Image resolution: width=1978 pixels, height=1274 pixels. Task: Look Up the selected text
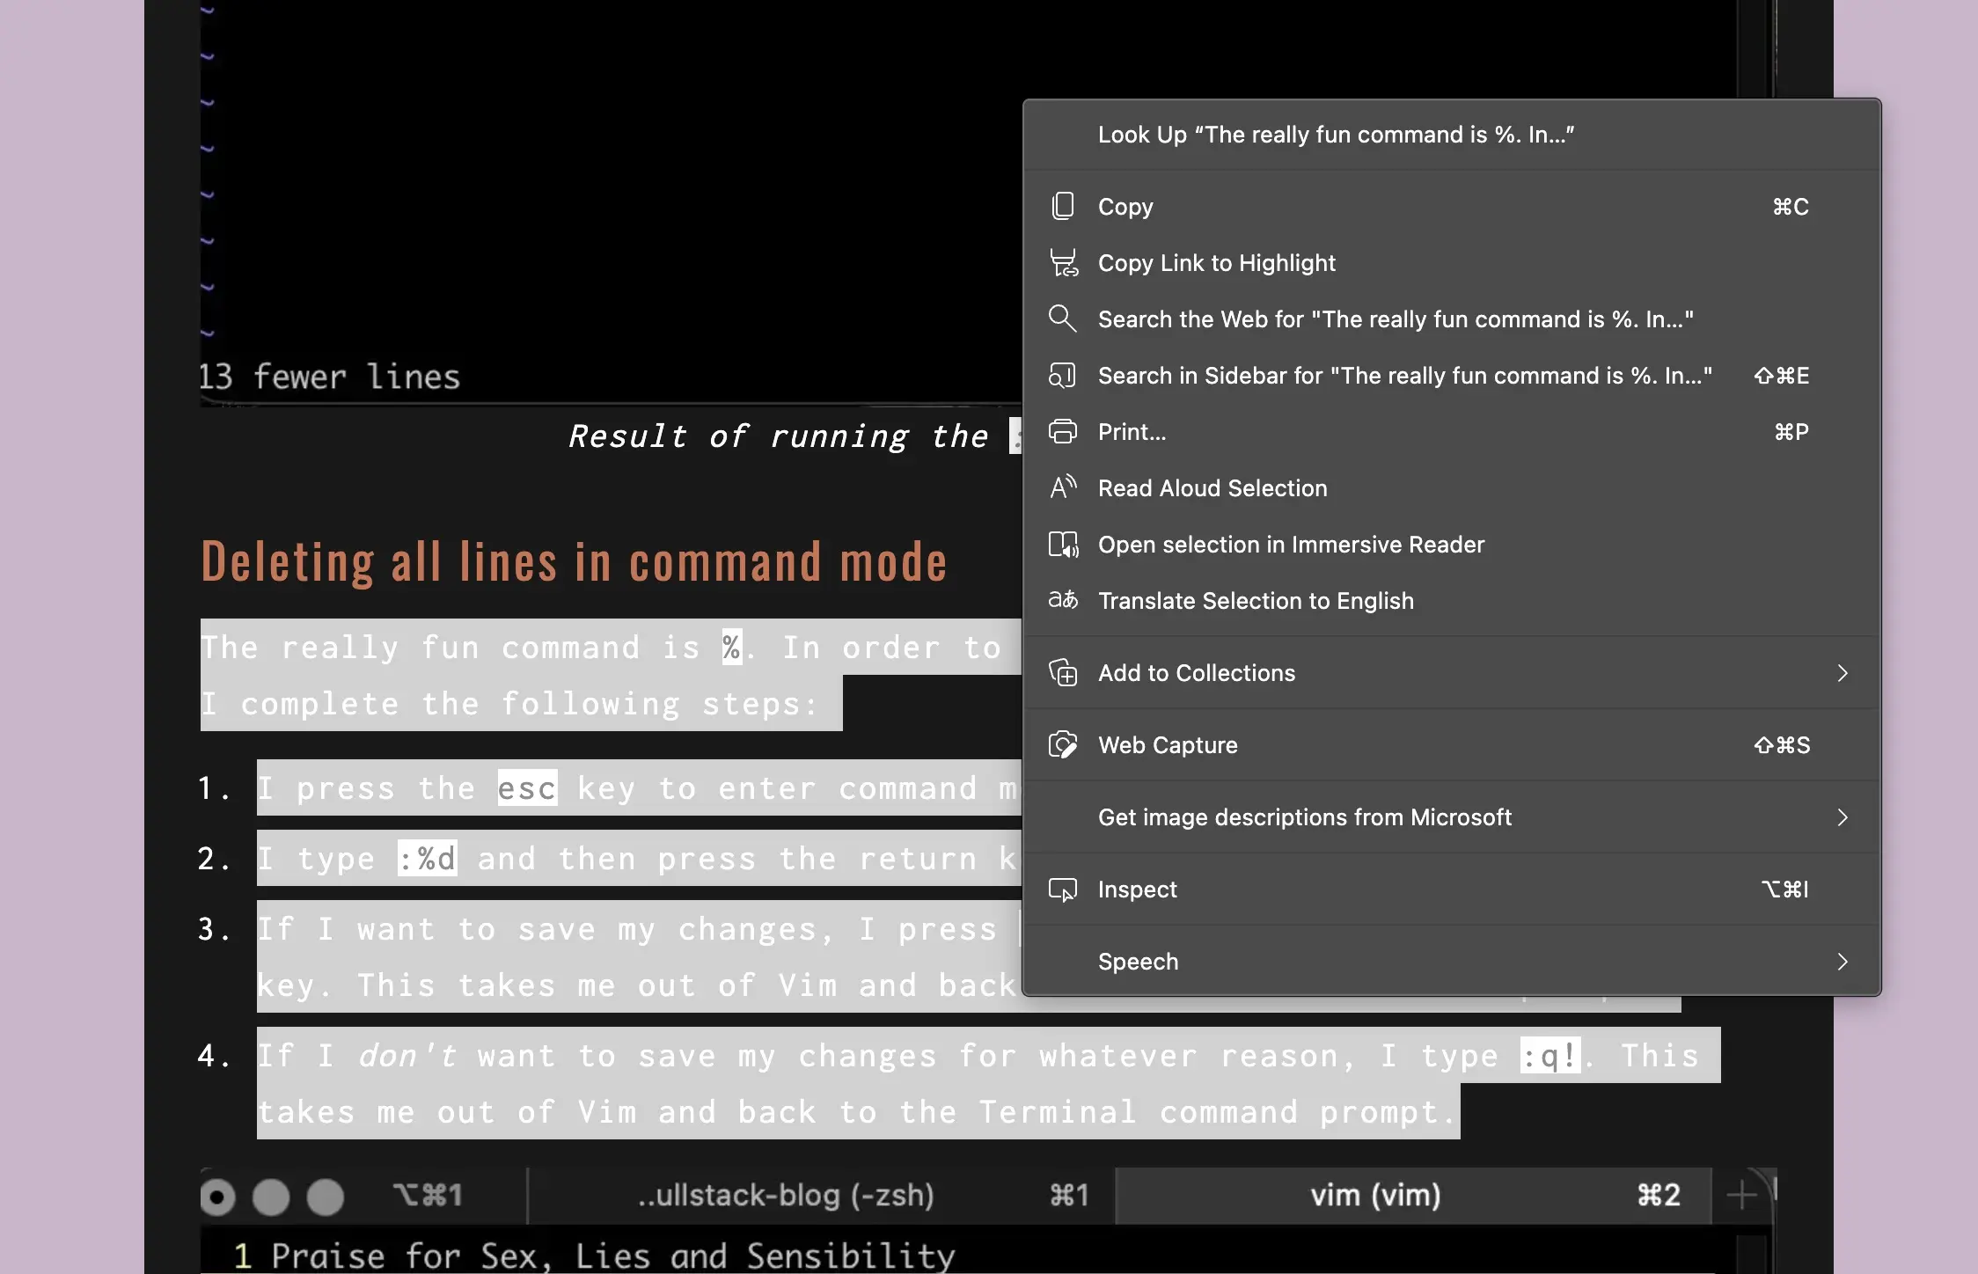click(1452, 135)
